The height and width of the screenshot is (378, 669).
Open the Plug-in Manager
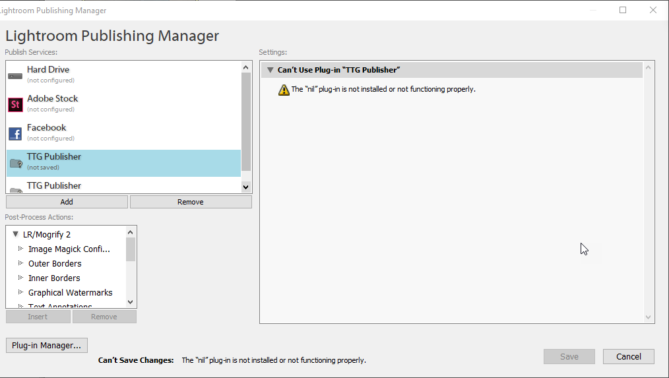tap(46, 346)
